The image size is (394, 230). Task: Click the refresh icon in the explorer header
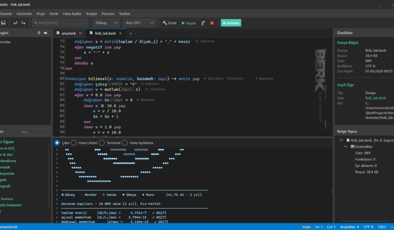(39, 33)
